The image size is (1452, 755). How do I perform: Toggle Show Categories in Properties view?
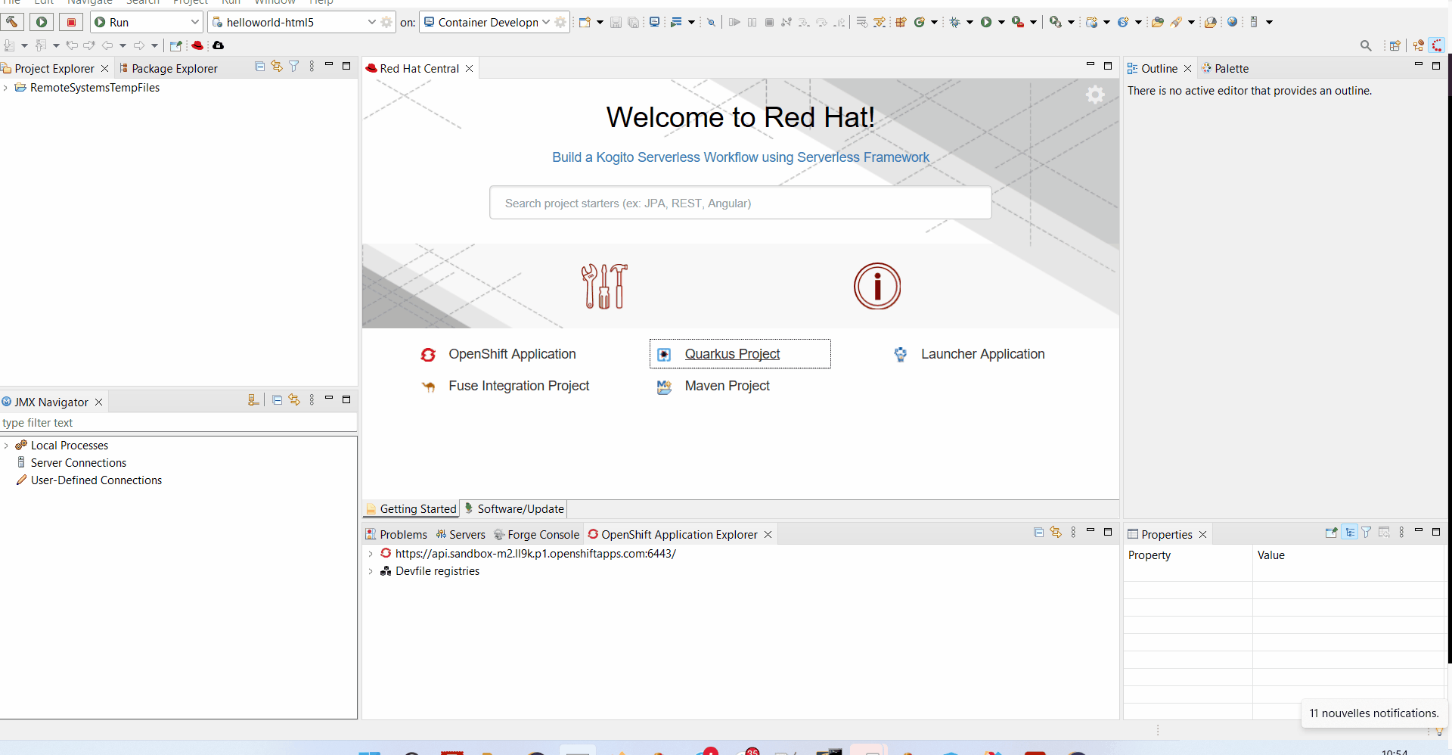click(x=1350, y=533)
